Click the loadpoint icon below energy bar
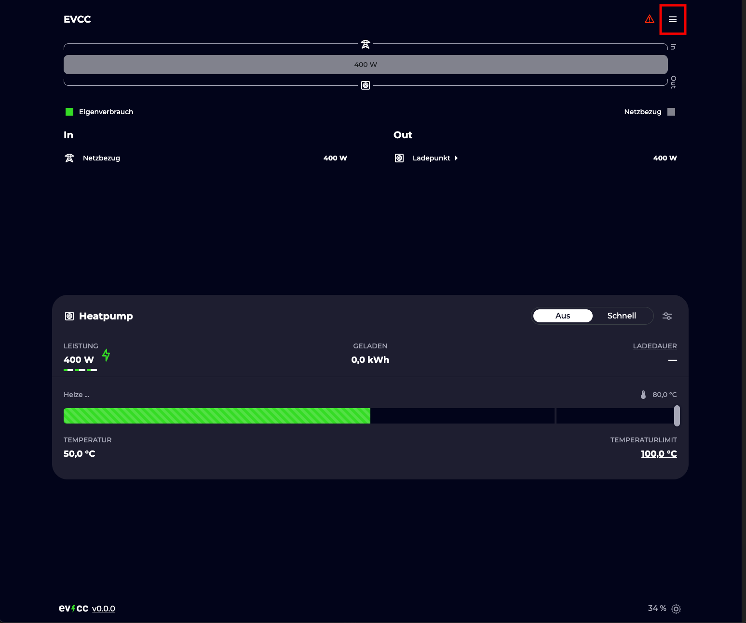The width and height of the screenshot is (746, 623). (366, 85)
